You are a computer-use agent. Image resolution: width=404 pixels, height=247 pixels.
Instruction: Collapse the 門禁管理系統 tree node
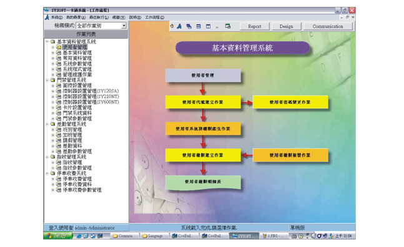click(47, 80)
